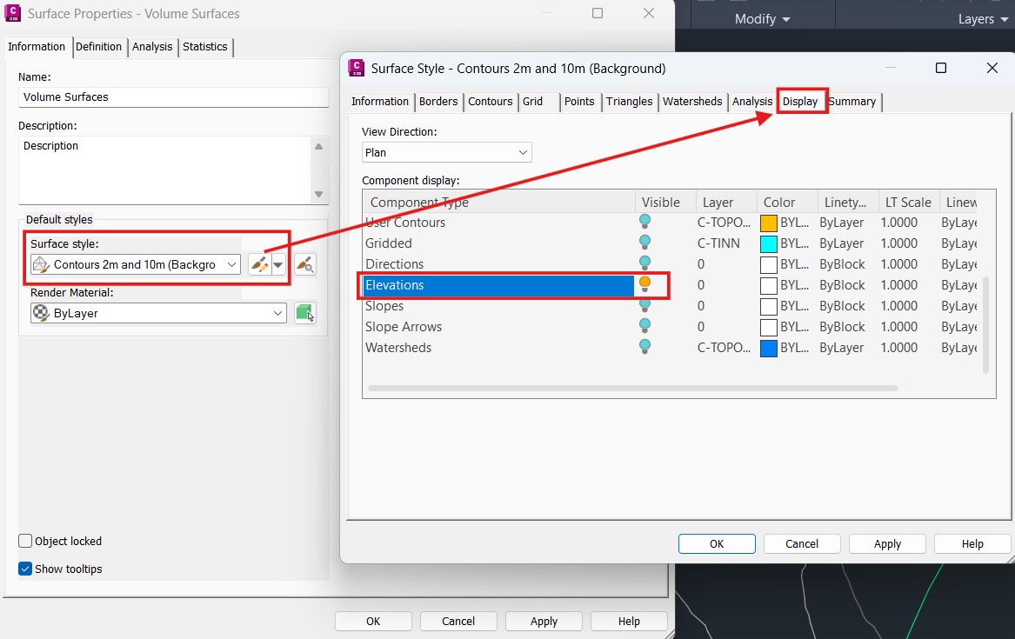The width and height of the screenshot is (1015, 639).
Task: Open the dropdown arrow beside edit style
Action: (x=278, y=264)
